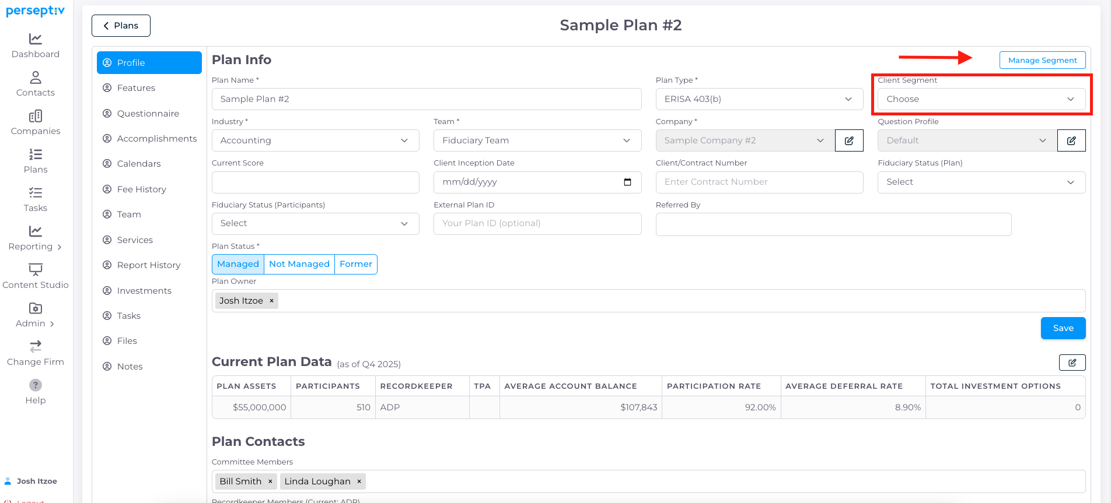Open the Notes tab

click(149, 367)
